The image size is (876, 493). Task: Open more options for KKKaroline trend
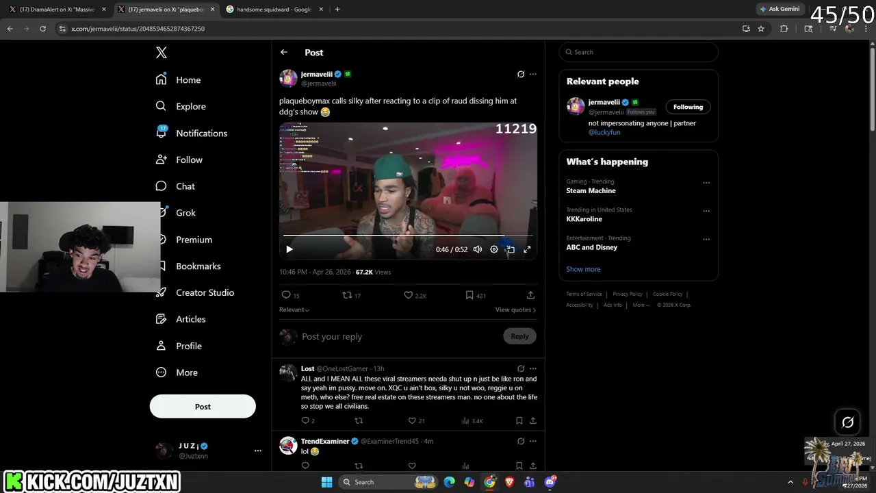pyautogui.click(x=706, y=211)
